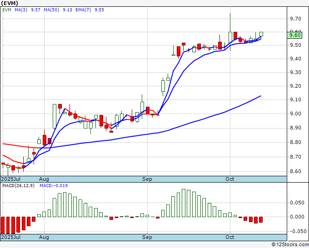Click the 9.30 price axis label
309x248 pixels.
click(x=295, y=73)
